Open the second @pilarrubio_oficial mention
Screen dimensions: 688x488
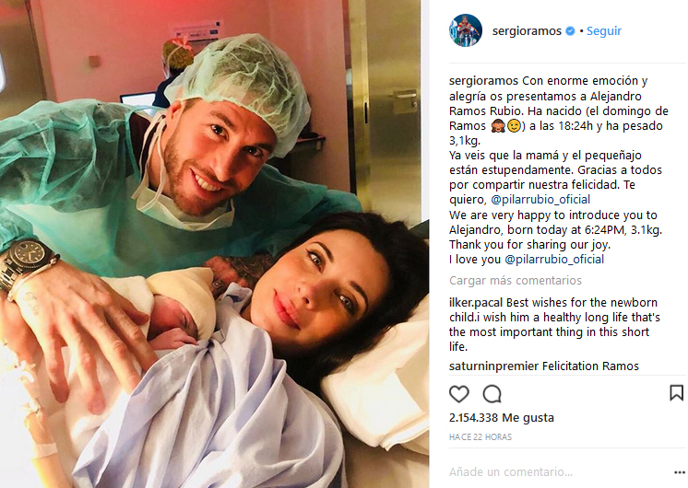(x=554, y=260)
